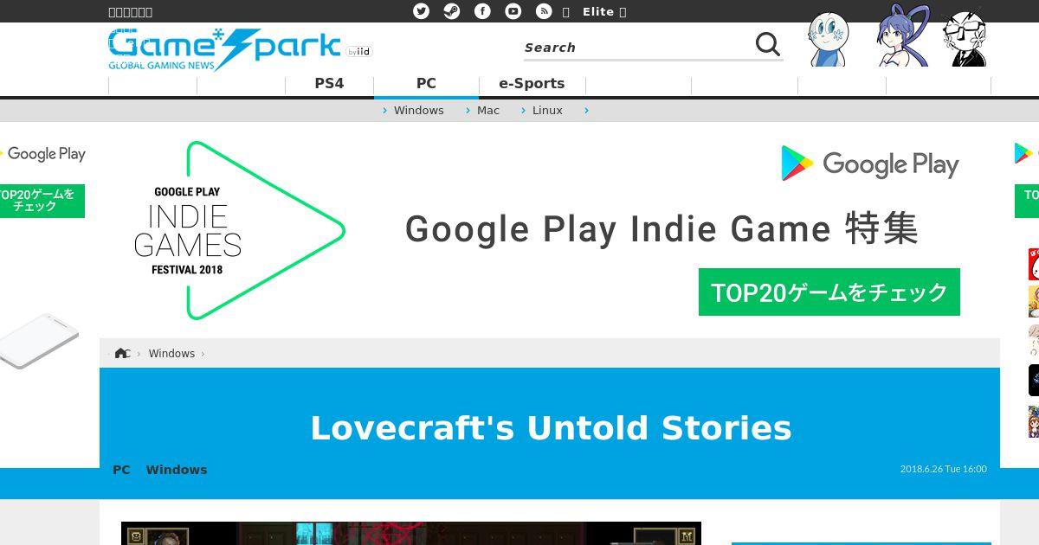This screenshot has width=1039, height=545.
Task: Open the RSS feed icon
Action: click(544, 11)
